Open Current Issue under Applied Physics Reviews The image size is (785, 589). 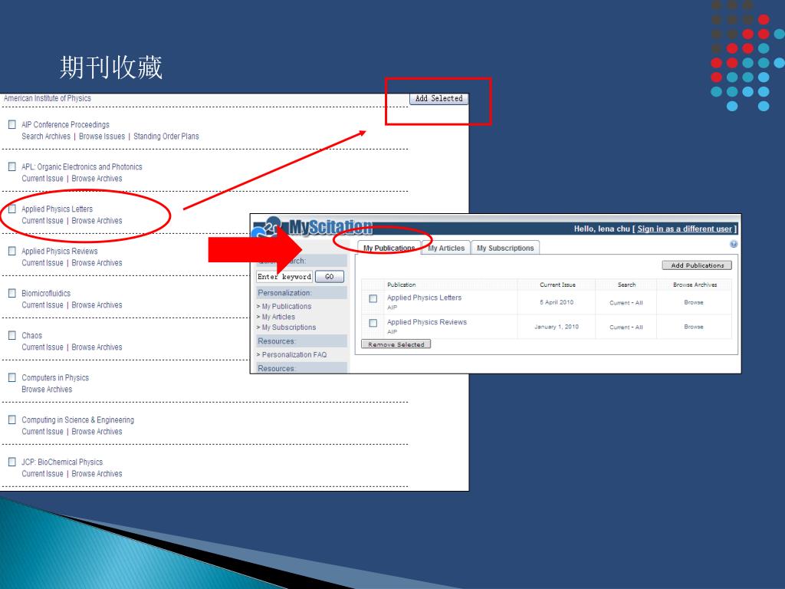pos(43,262)
